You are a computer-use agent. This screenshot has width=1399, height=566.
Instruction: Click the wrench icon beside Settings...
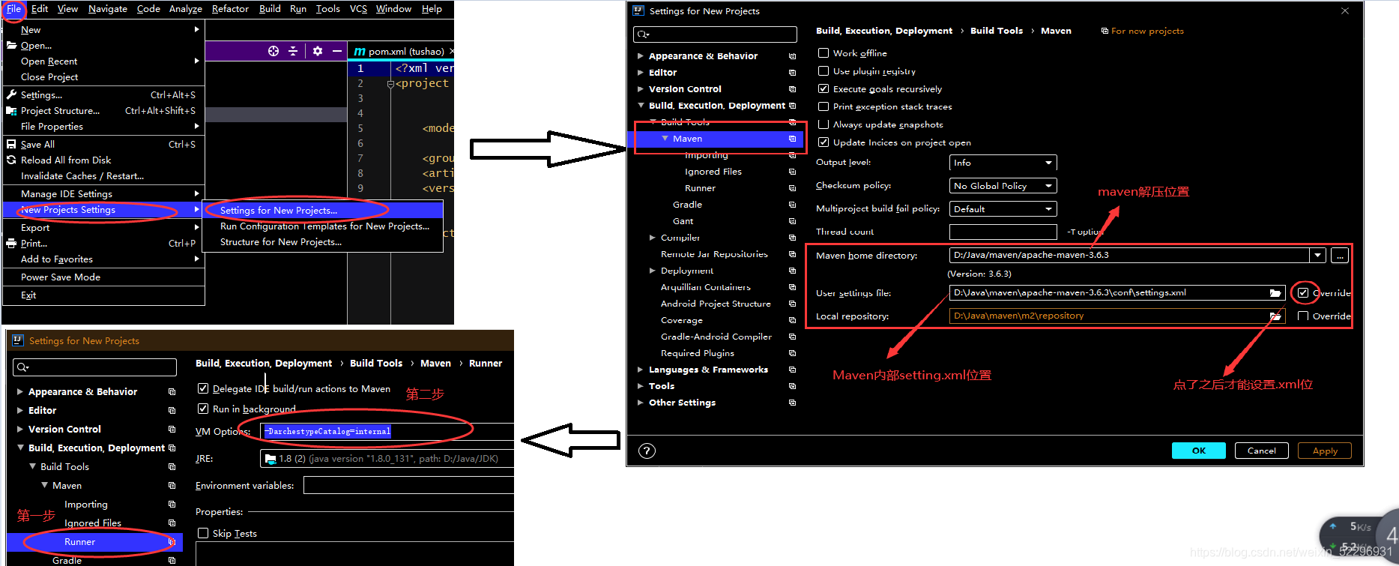pyautogui.click(x=11, y=94)
